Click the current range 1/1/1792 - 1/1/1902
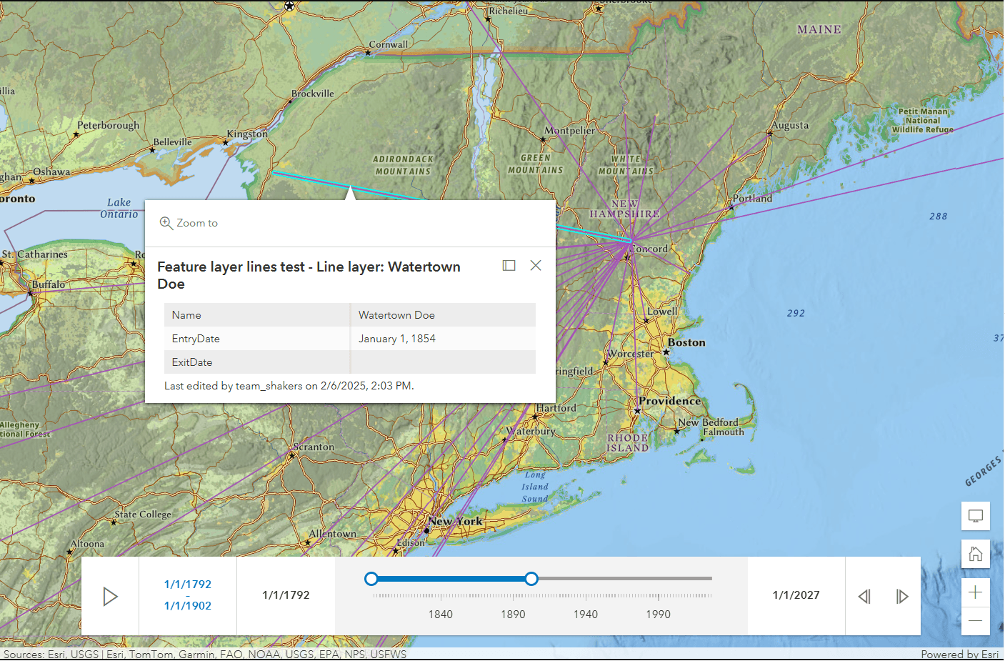The height and width of the screenshot is (661, 1005). 188,595
